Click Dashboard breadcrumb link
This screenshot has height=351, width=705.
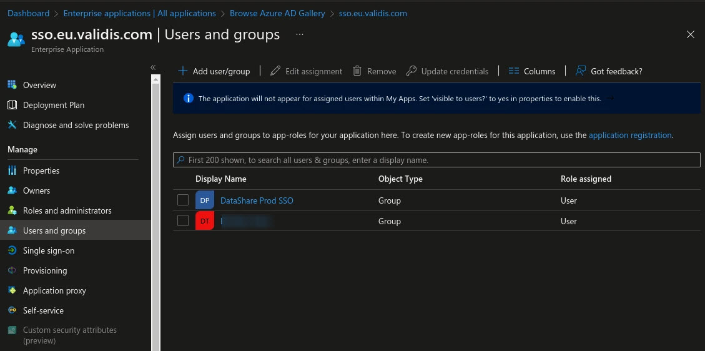[28, 14]
